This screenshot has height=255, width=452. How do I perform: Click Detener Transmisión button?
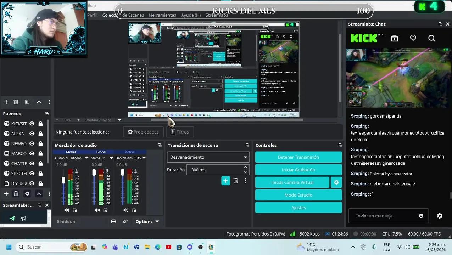pos(298,157)
